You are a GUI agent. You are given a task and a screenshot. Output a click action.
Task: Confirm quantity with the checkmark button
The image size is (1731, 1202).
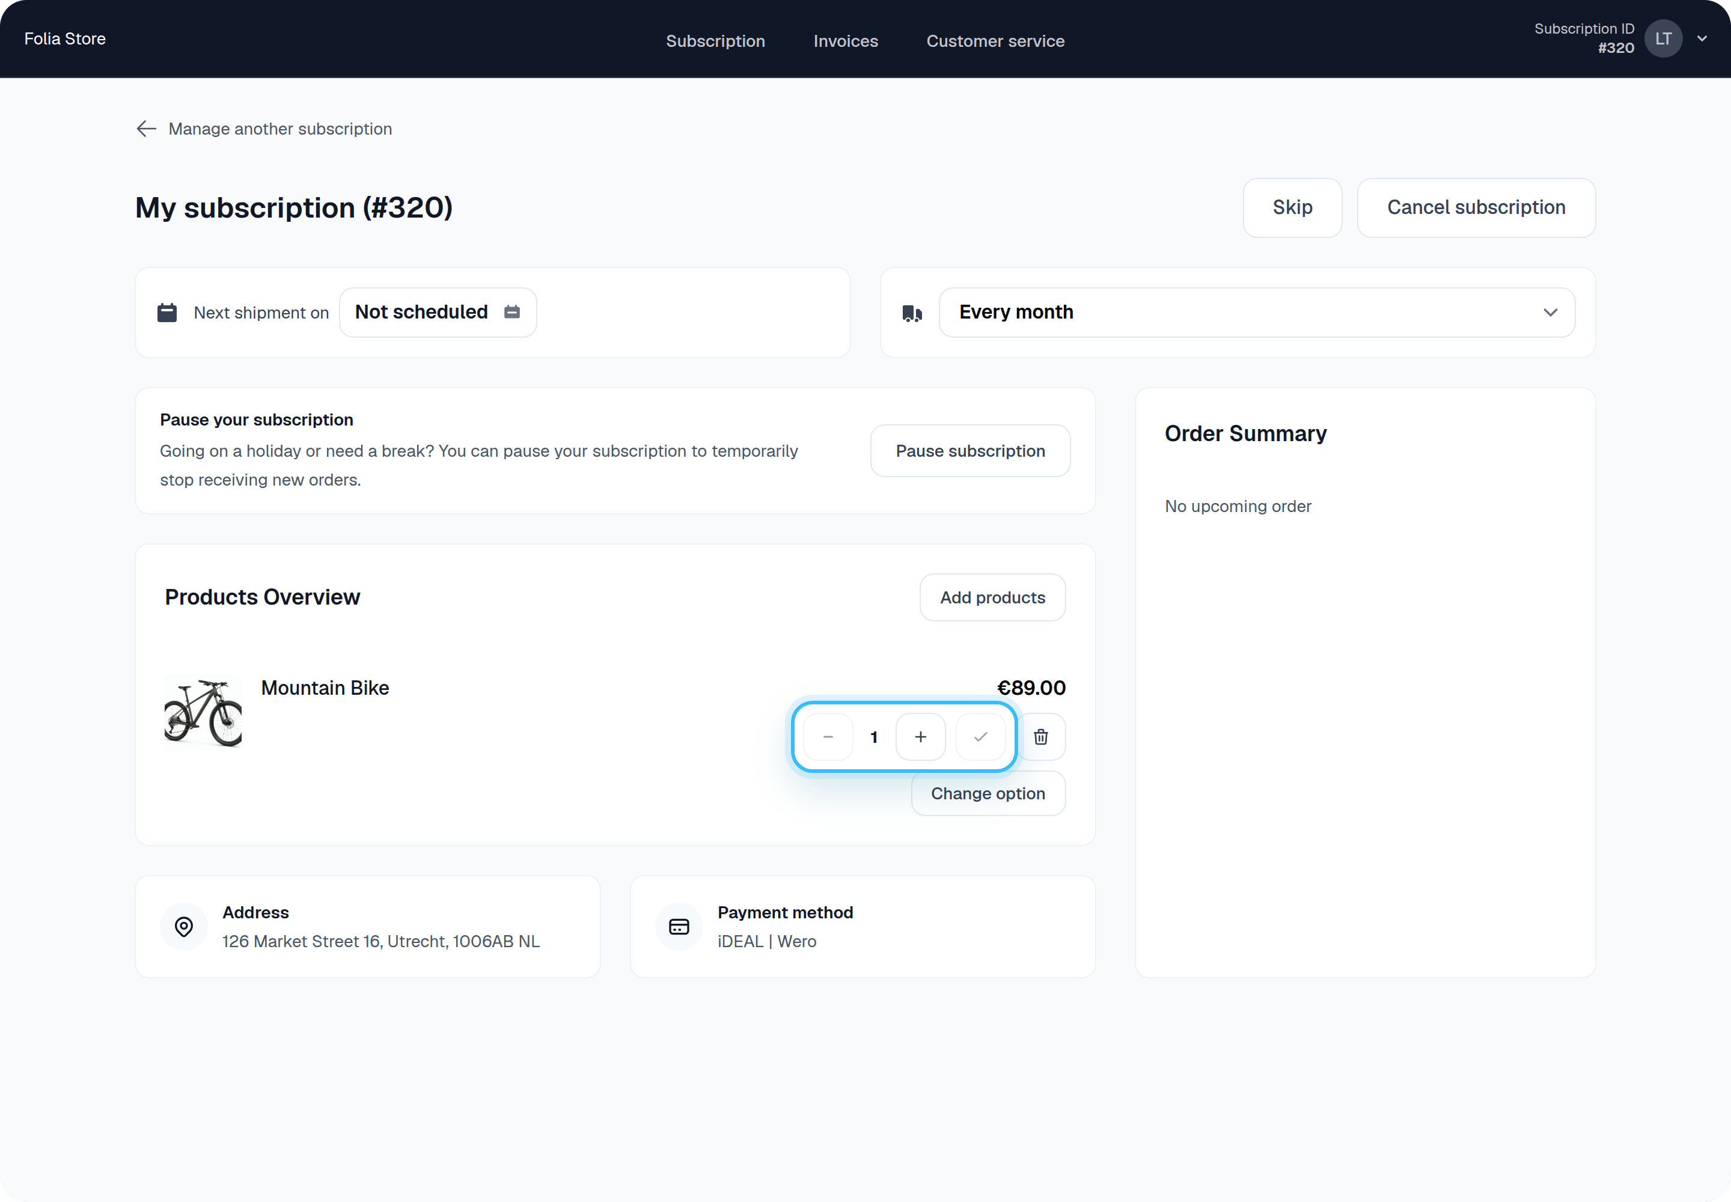[x=980, y=737]
